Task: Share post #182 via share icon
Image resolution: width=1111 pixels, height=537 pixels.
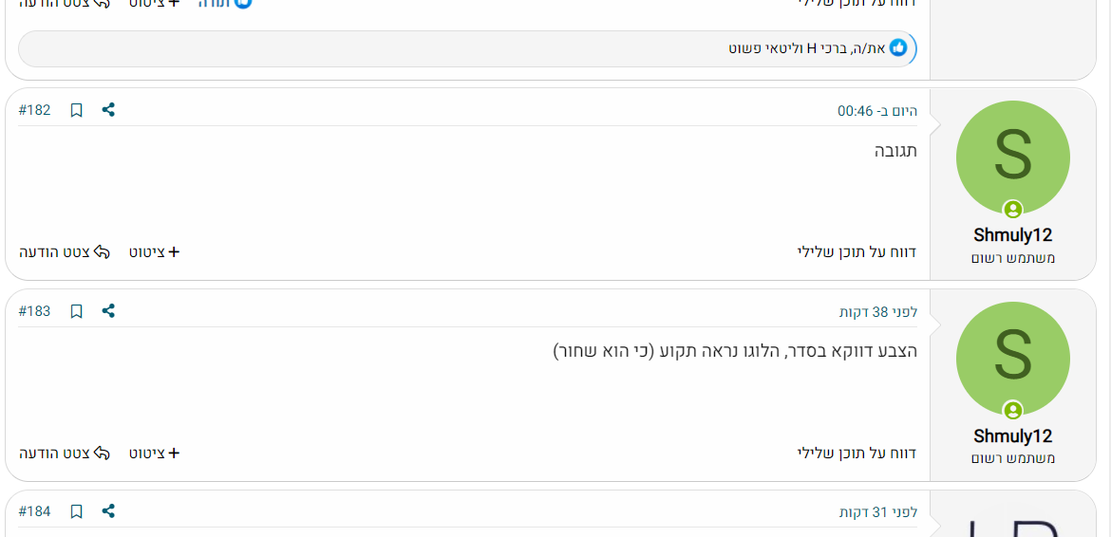Action: pyautogui.click(x=108, y=110)
